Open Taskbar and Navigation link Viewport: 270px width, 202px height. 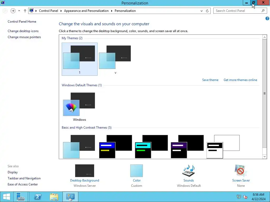coord(24,178)
